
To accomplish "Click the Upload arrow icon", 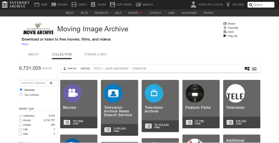I will point(228,5).
